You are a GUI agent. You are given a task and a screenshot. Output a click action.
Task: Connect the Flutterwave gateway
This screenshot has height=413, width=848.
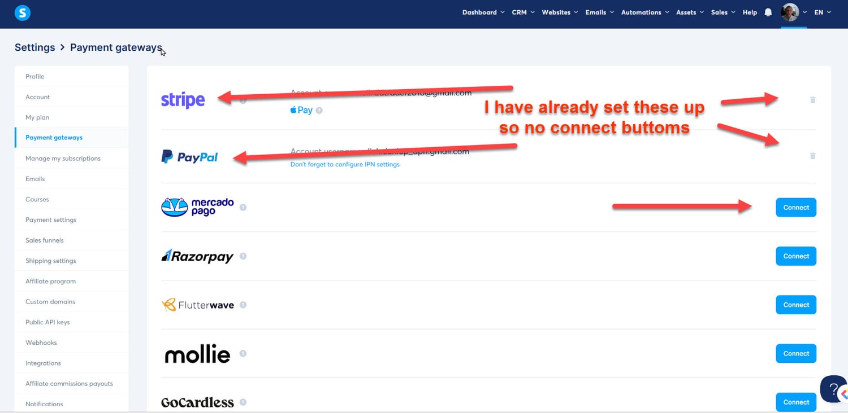click(x=796, y=305)
